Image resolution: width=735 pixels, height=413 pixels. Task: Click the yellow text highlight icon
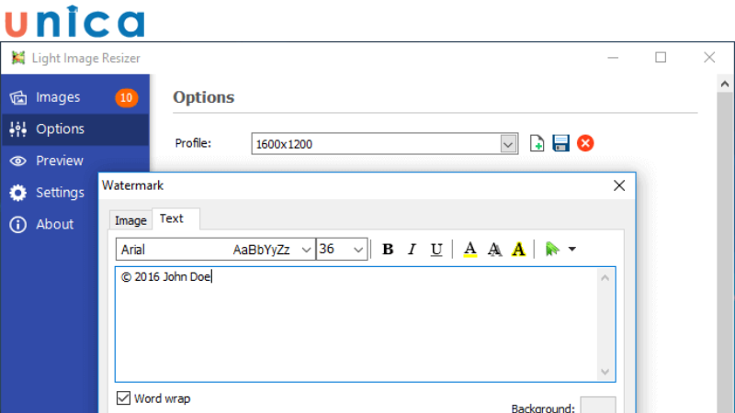pos(518,250)
